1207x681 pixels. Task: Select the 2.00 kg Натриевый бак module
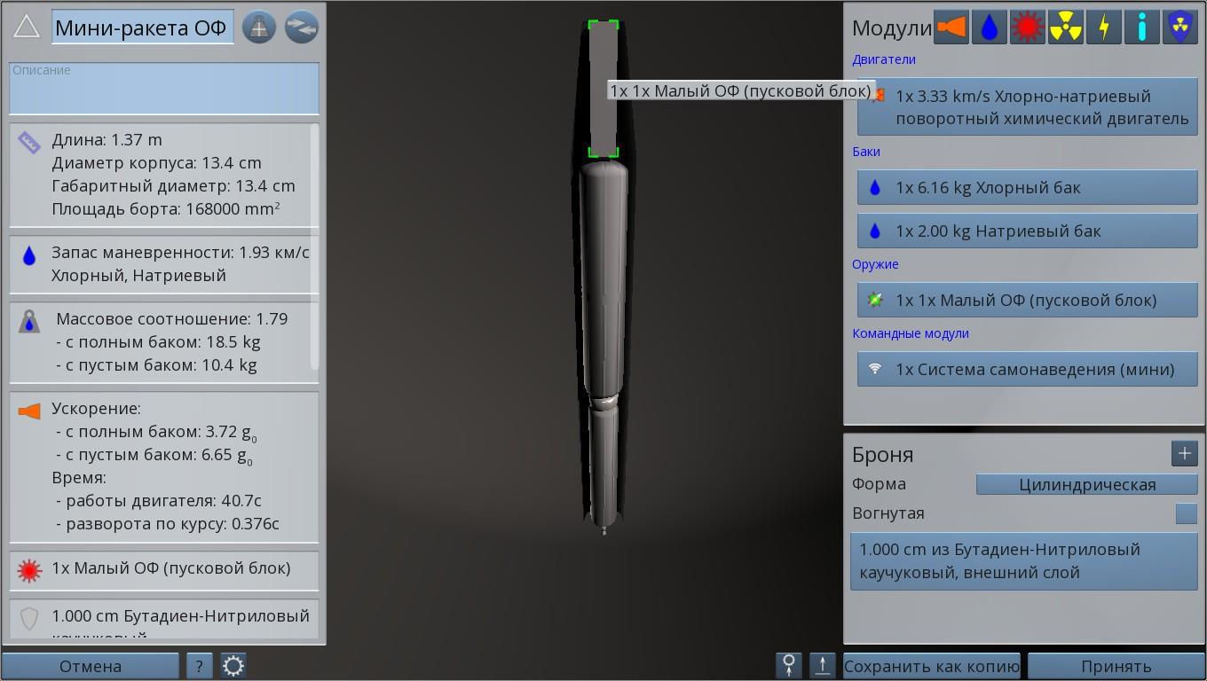click(1027, 231)
